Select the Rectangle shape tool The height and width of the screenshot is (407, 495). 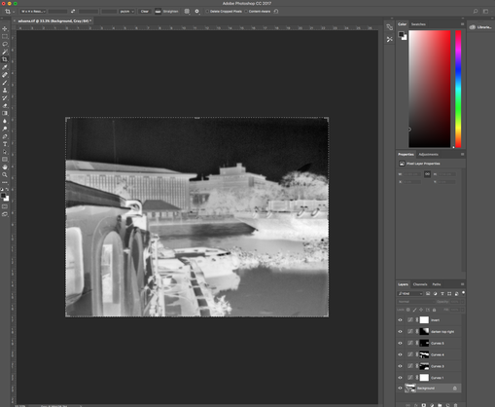5,160
